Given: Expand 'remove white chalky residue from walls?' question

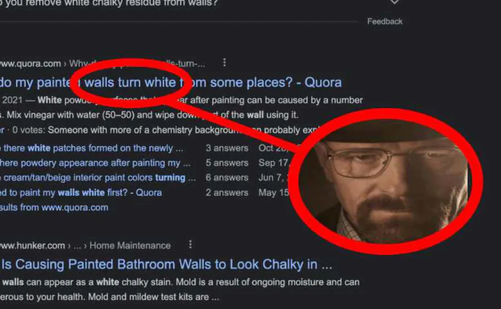Looking at the screenshot, I should point(109,3).
